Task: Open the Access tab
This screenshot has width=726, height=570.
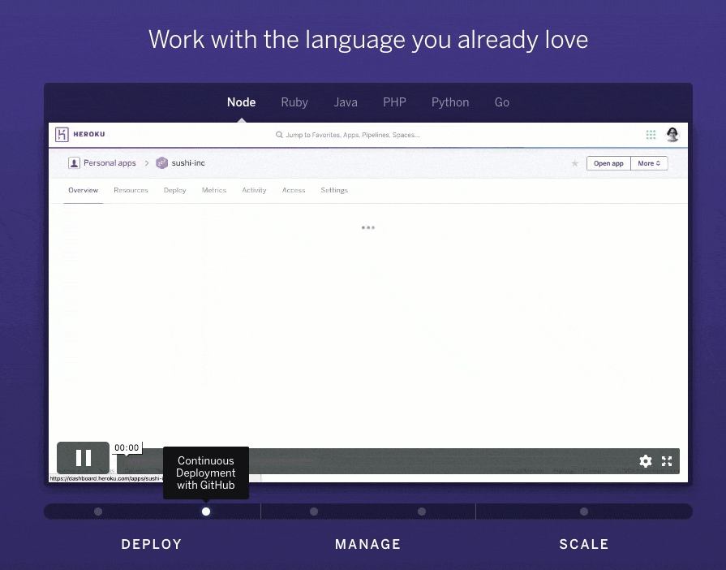Action: 294,190
